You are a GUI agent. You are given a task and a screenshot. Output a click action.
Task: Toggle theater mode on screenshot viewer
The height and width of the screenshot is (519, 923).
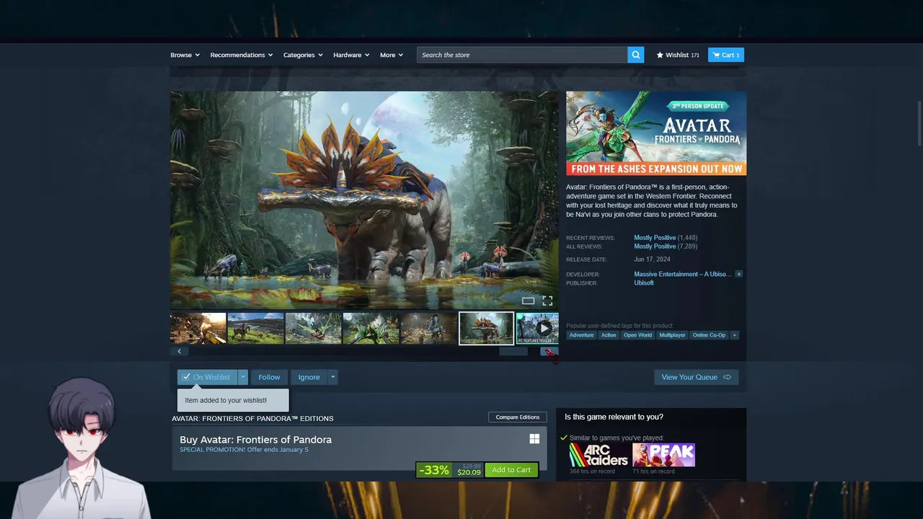tap(528, 301)
